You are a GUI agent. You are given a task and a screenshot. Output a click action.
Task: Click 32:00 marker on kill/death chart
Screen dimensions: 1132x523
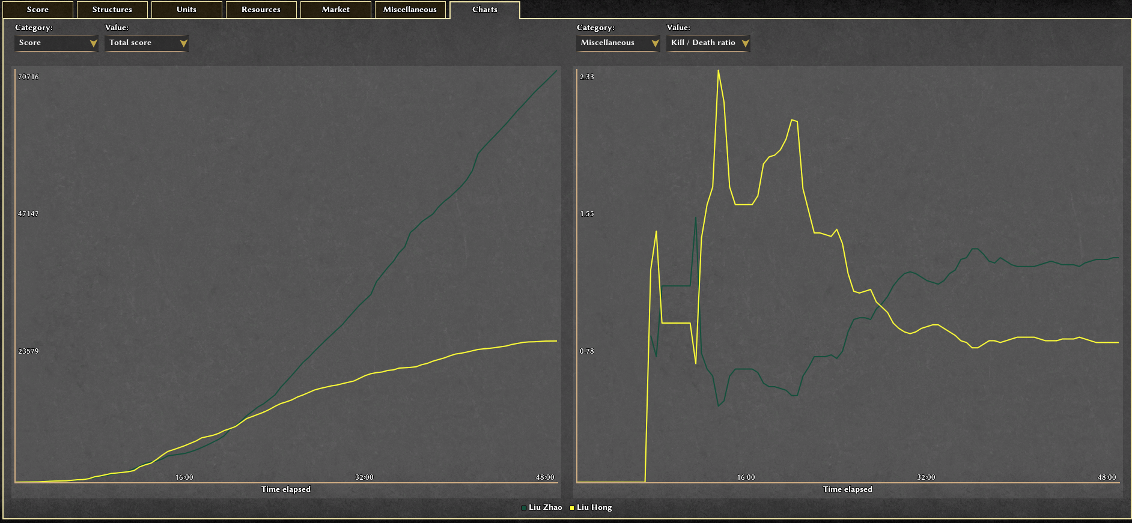click(926, 477)
